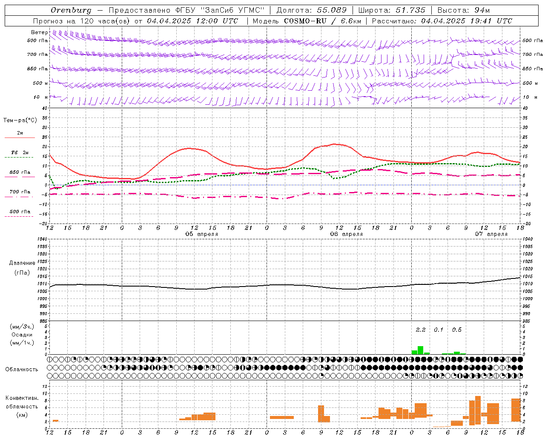Image resolution: width=545 pixels, height=436 pixels.
Task: Click the "Модель COSMO-RU / 6.6км" text
Action: click(307, 21)
